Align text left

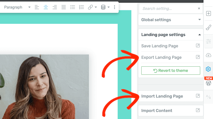37,7
